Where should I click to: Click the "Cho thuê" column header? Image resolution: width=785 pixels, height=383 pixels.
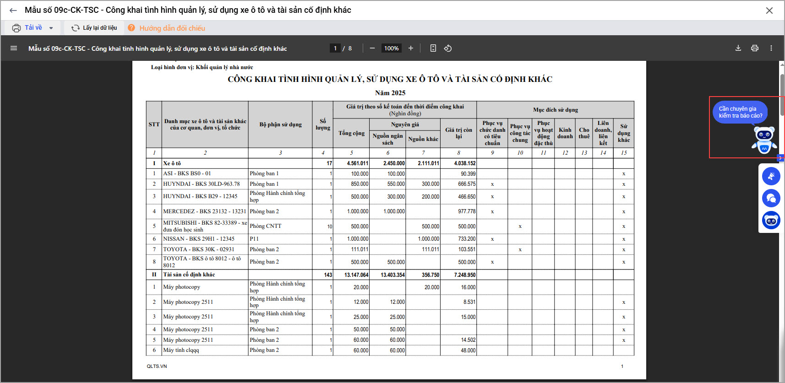[x=584, y=133]
